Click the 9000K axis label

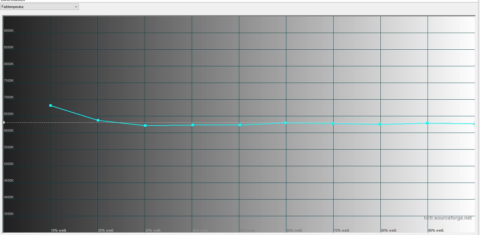pos(9,31)
